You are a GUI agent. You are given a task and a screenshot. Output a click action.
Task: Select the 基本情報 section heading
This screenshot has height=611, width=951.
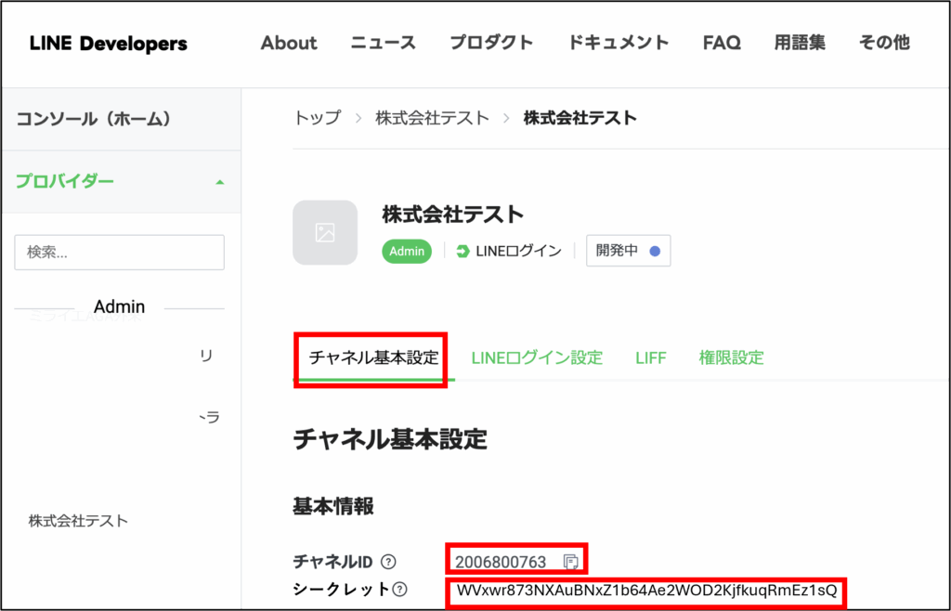pyautogui.click(x=333, y=506)
